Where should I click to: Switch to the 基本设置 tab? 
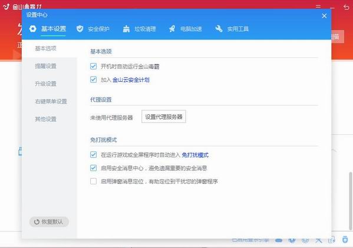[48, 29]
